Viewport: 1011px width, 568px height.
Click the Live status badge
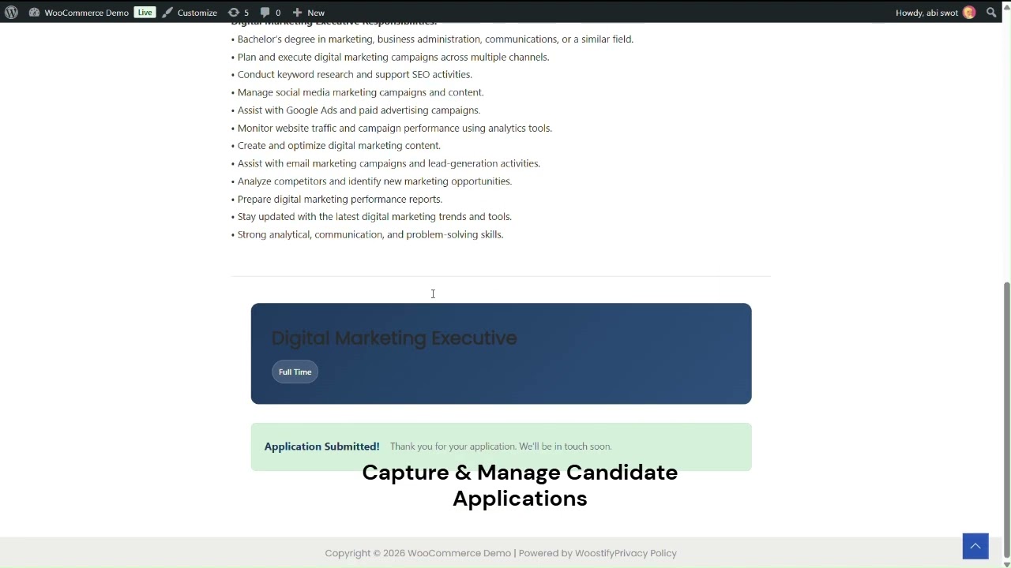pyautogui.click(x=145, y=13)
